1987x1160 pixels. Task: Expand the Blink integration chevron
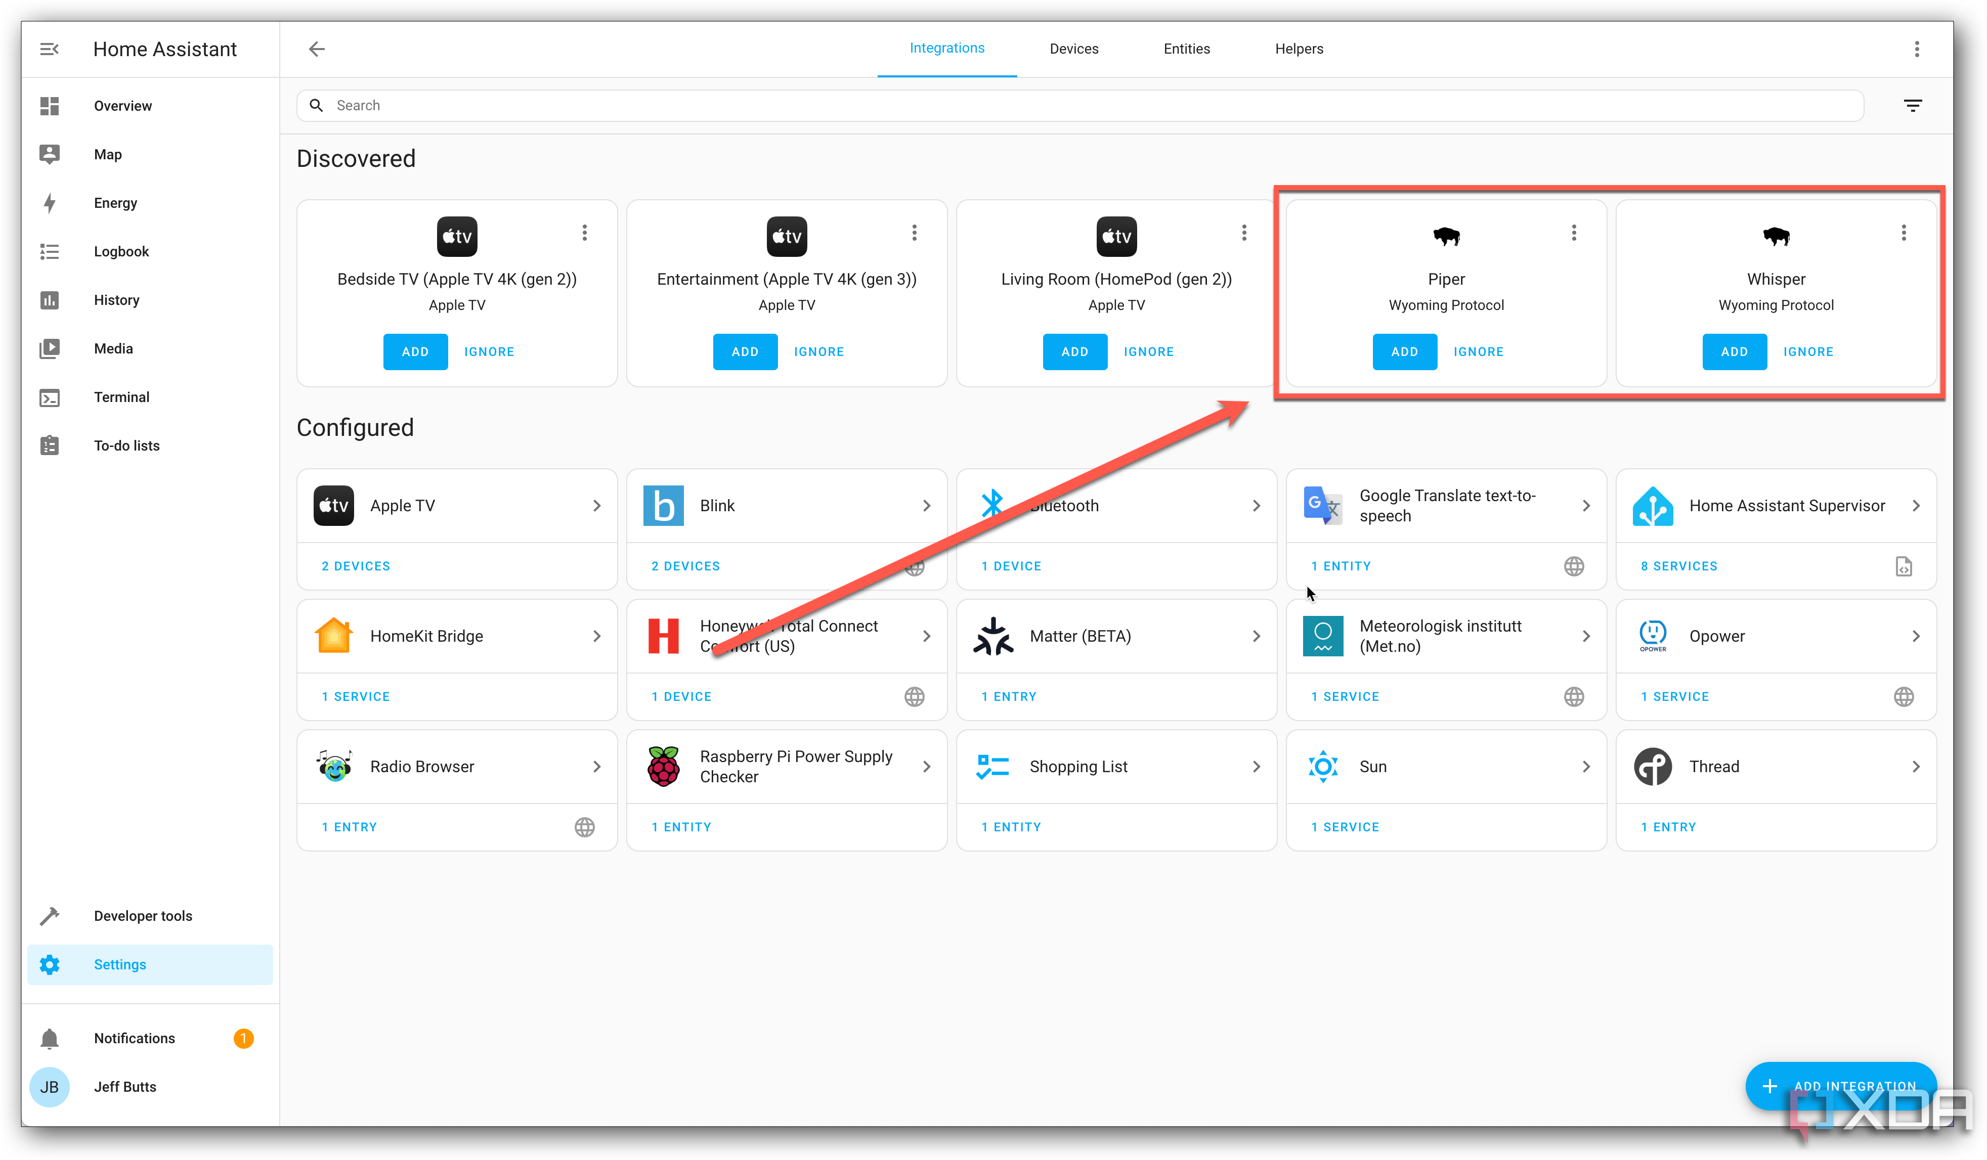coord(927,506)
